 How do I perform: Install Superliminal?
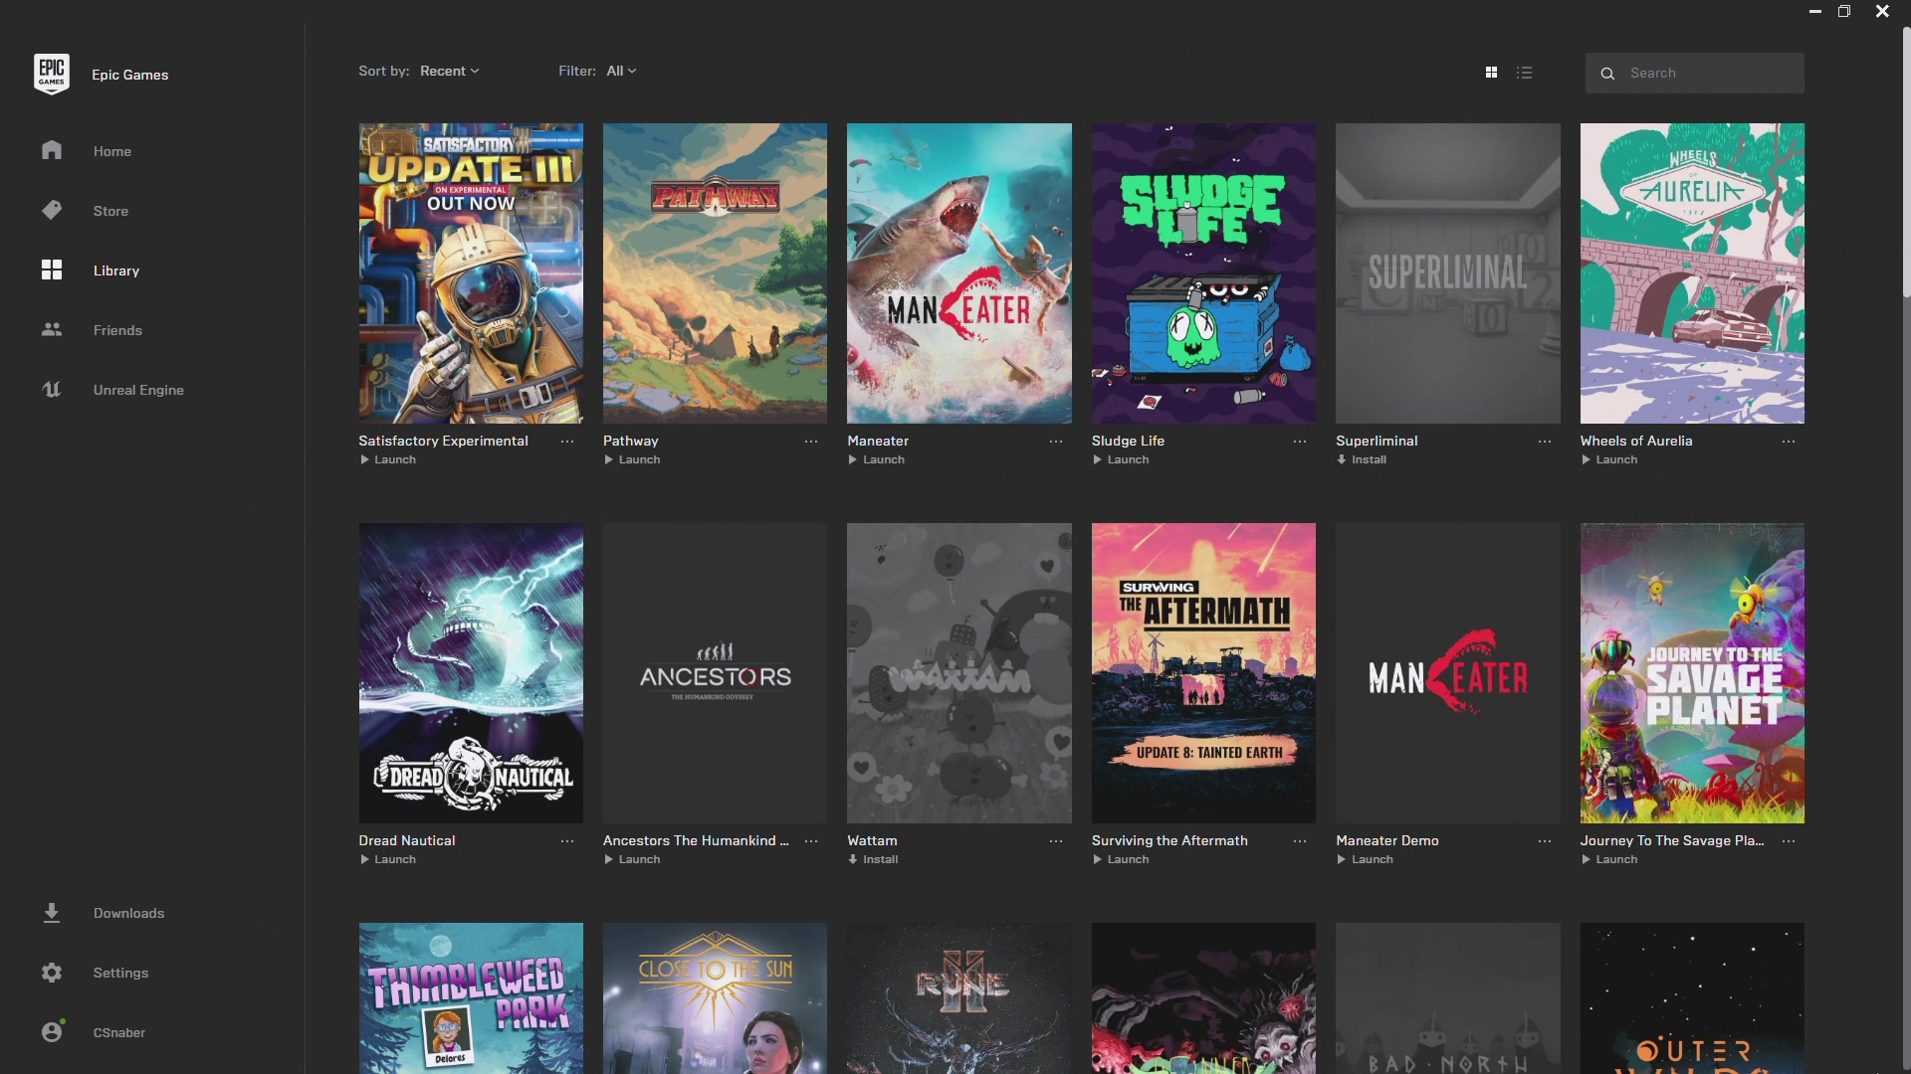(1362, 459)
